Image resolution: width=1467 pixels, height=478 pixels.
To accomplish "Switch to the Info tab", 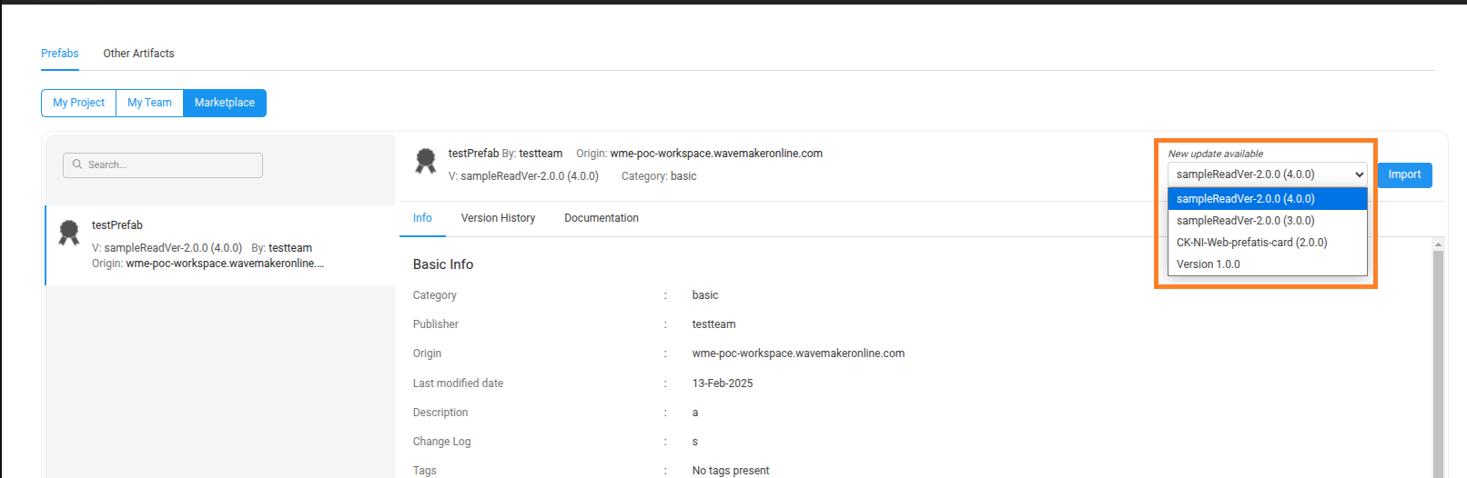I will (x=422, y=218).
